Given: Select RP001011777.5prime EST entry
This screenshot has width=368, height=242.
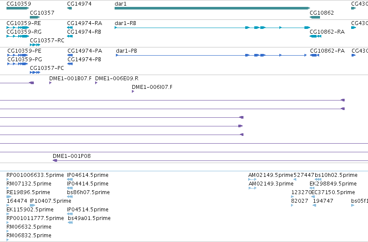Looking at the screenshot, I should click(35, 218).
